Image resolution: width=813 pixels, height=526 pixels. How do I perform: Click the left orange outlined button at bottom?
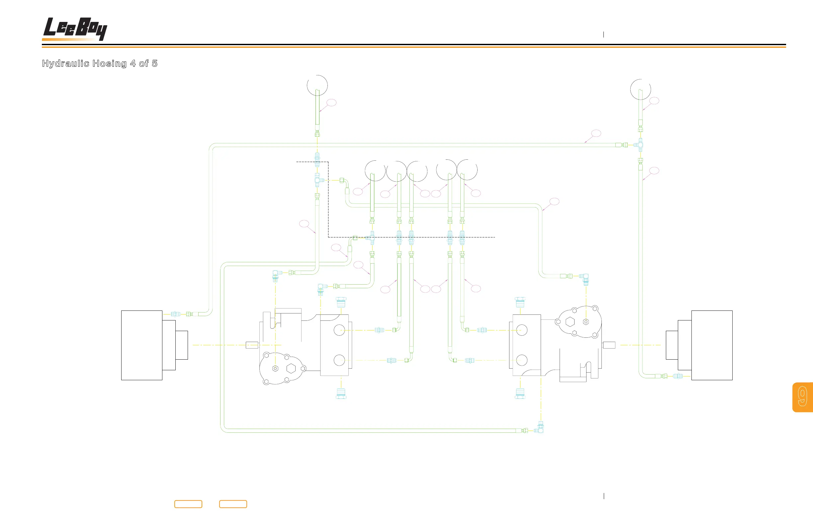188,504
